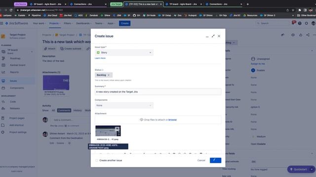Open the settings gear icon
Image resolution: width=316 pixels, height=177 pixels.
306,23
